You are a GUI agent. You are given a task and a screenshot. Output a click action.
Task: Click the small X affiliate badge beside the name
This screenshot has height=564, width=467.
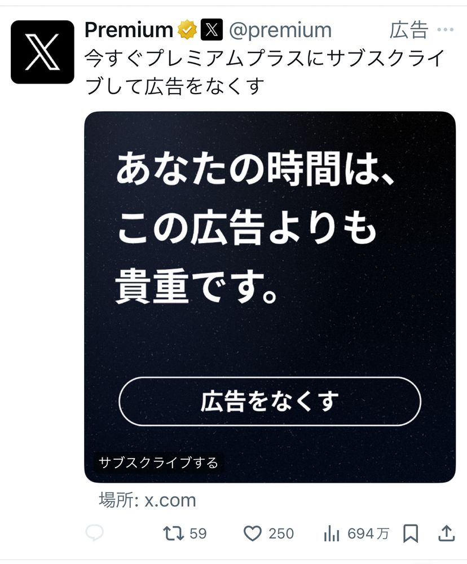(x=212, y=29)
